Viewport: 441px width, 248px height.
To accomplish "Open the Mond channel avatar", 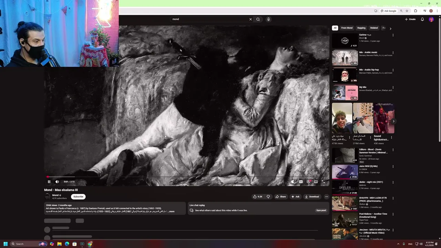I will (x=47, y=196).
